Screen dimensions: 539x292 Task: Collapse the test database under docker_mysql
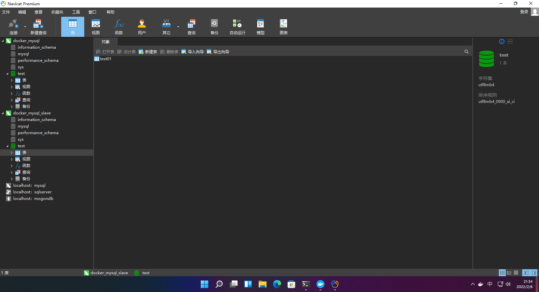[x=7, y=74]
